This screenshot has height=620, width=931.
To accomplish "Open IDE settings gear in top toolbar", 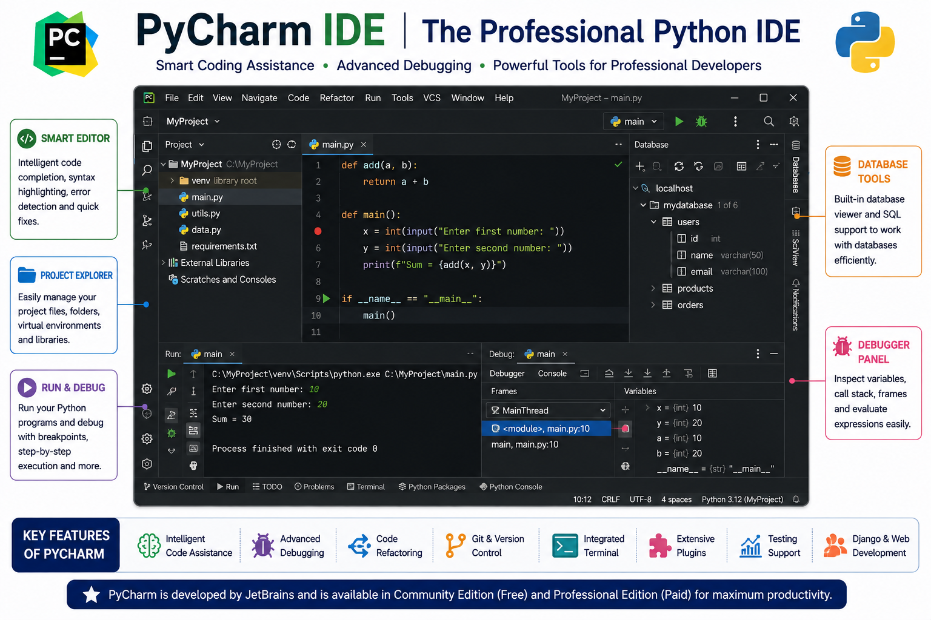I will pyautogui.click(x=794, y=122).
